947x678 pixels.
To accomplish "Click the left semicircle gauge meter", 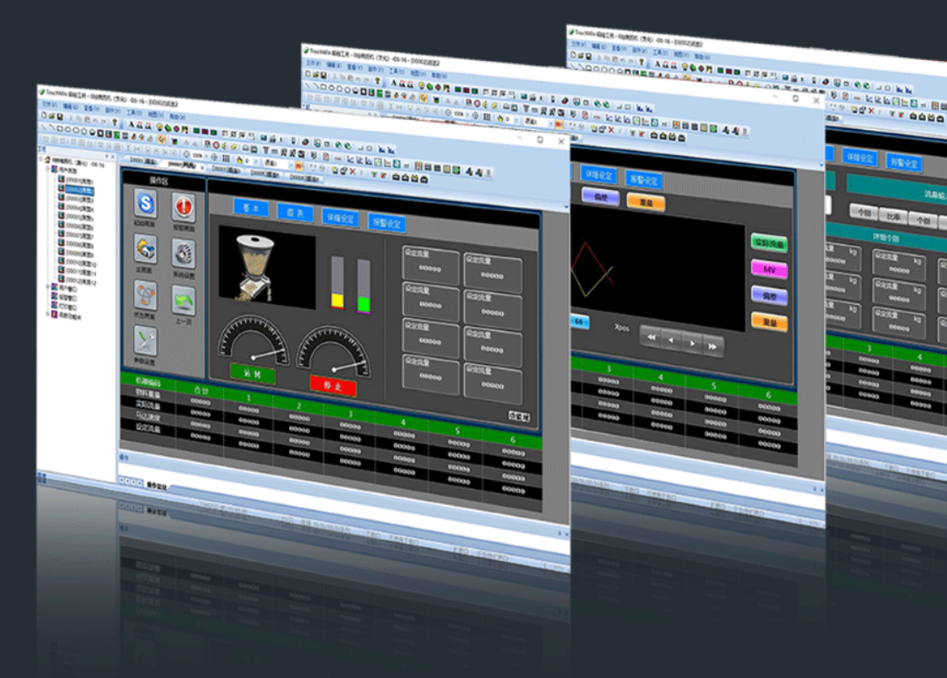I will pyautogui.click(x=253, y=339).
